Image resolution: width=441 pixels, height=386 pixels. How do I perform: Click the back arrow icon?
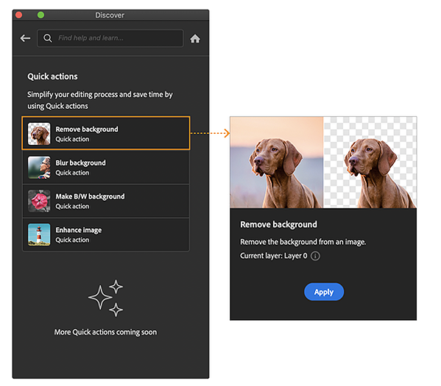25,38
